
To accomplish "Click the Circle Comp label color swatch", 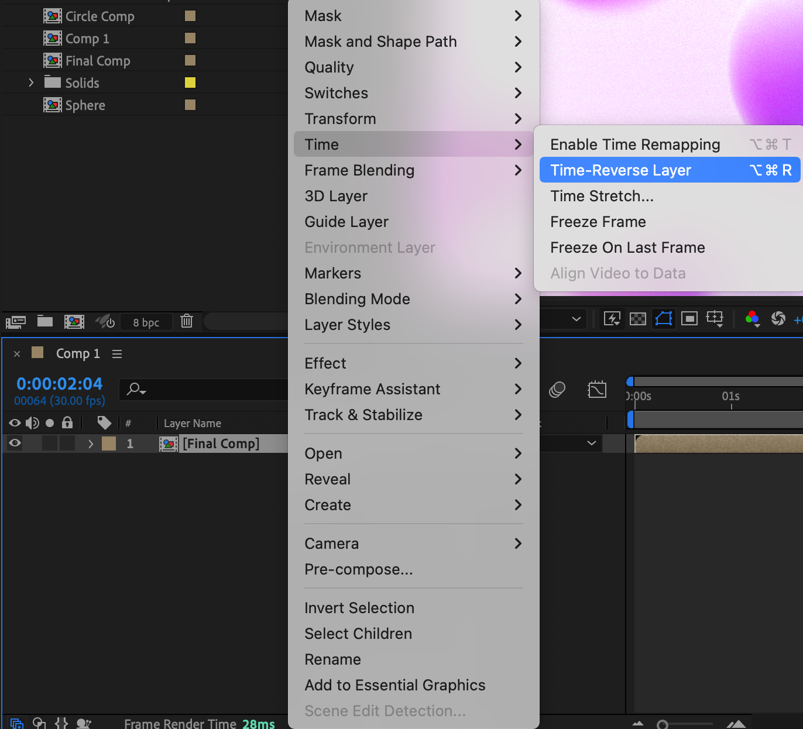I will tap(190, 16).
